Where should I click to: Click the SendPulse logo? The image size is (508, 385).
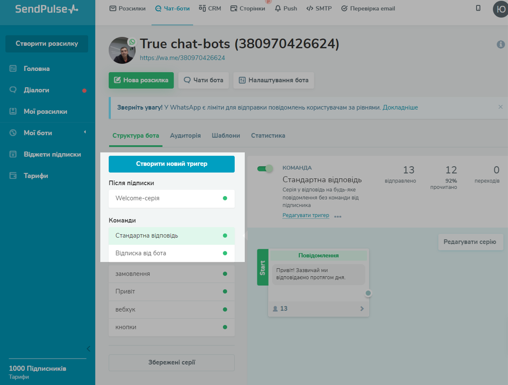[47, 9]
